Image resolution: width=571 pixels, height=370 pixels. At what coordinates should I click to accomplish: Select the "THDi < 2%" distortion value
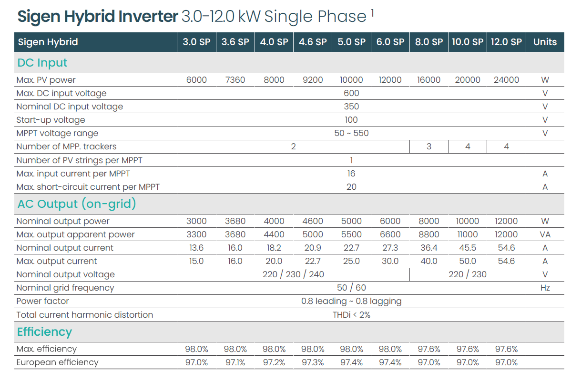point(351,315)
